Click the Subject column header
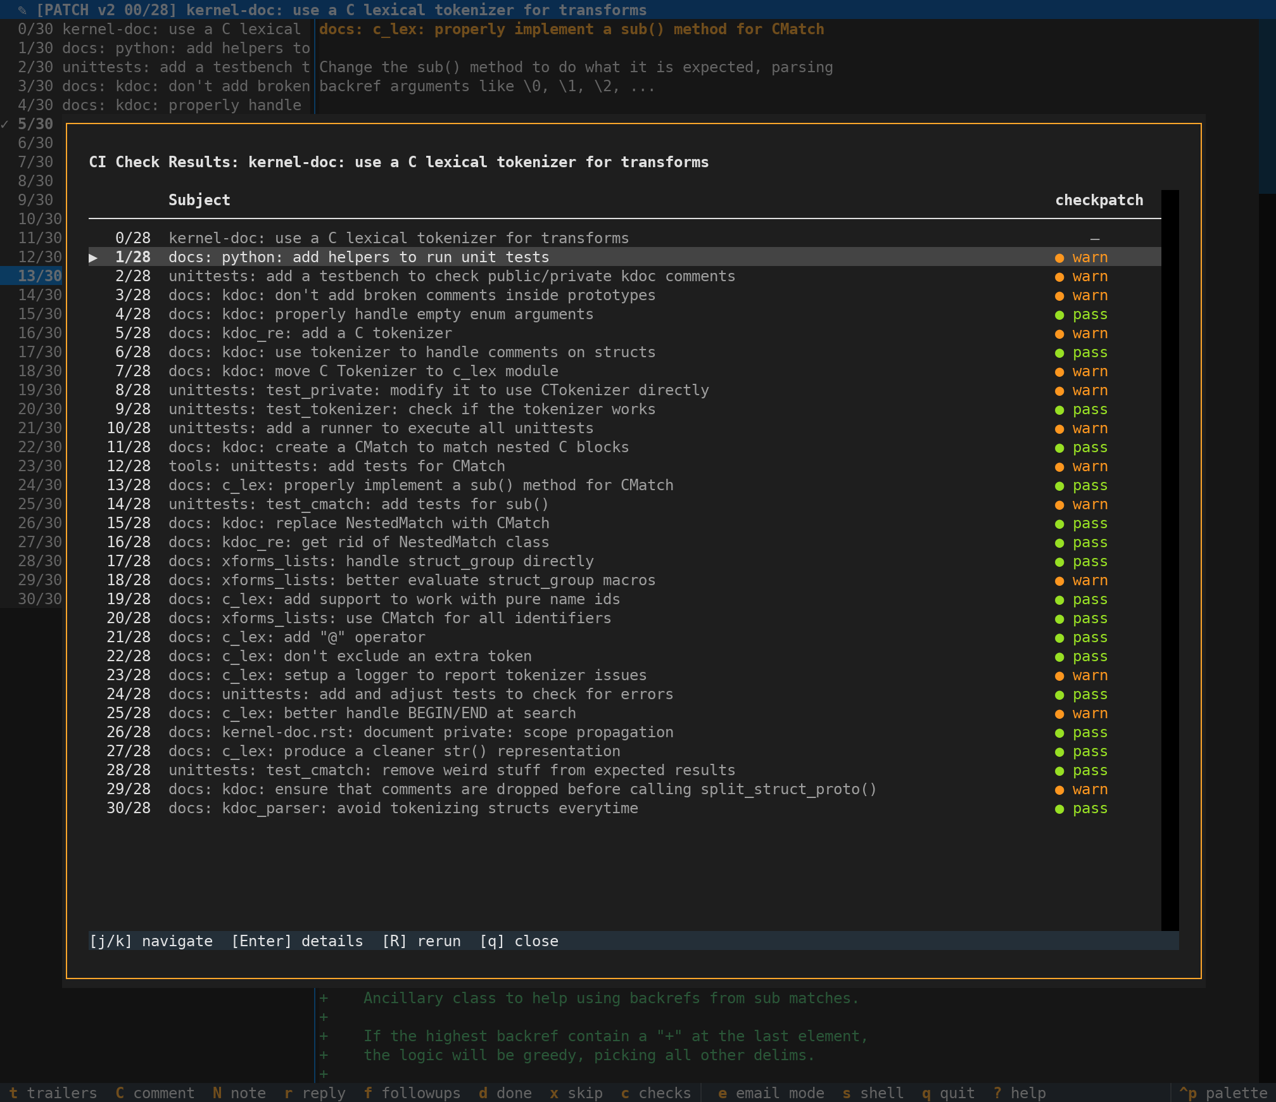 click(x=199, y=200)
